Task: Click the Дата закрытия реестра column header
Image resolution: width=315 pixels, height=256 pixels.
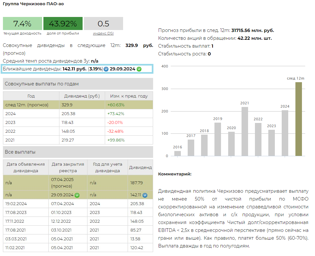Action: 68,167
